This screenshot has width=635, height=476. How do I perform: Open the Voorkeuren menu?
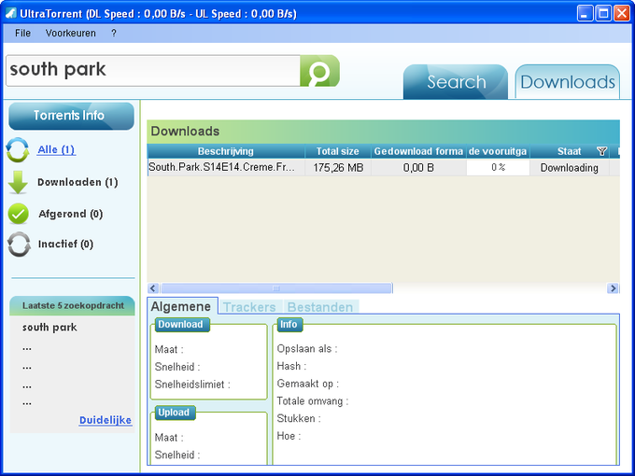click(71, 34)
